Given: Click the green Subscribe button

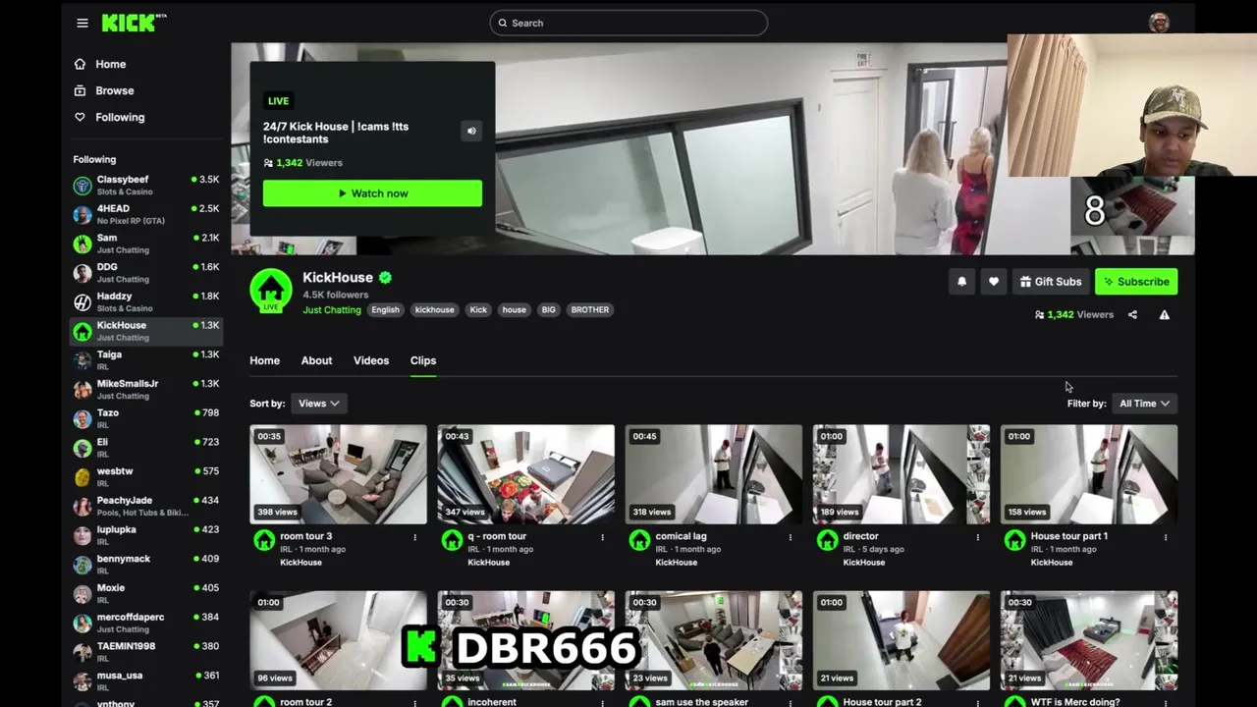Looking at the screenshot, I should pyautogui.click(x=1136, y=282).
